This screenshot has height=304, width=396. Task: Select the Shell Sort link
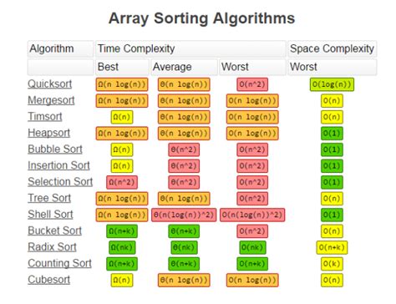pos(50,215)
